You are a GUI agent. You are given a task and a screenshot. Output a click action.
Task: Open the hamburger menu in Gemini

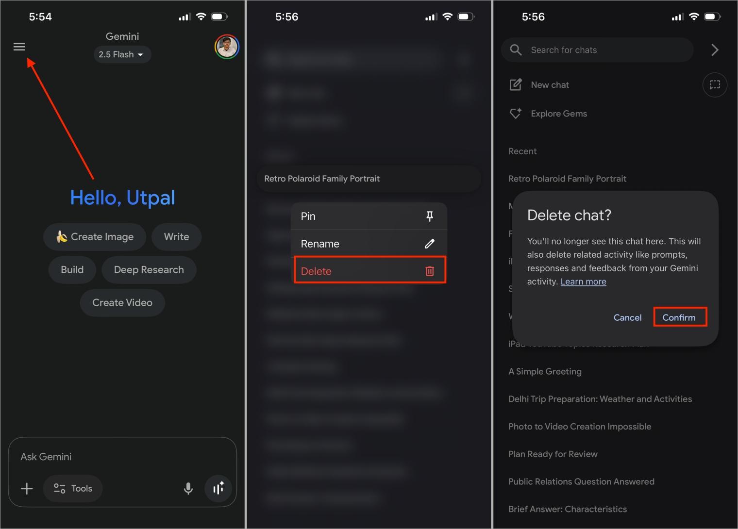click(x=19, y=47)
